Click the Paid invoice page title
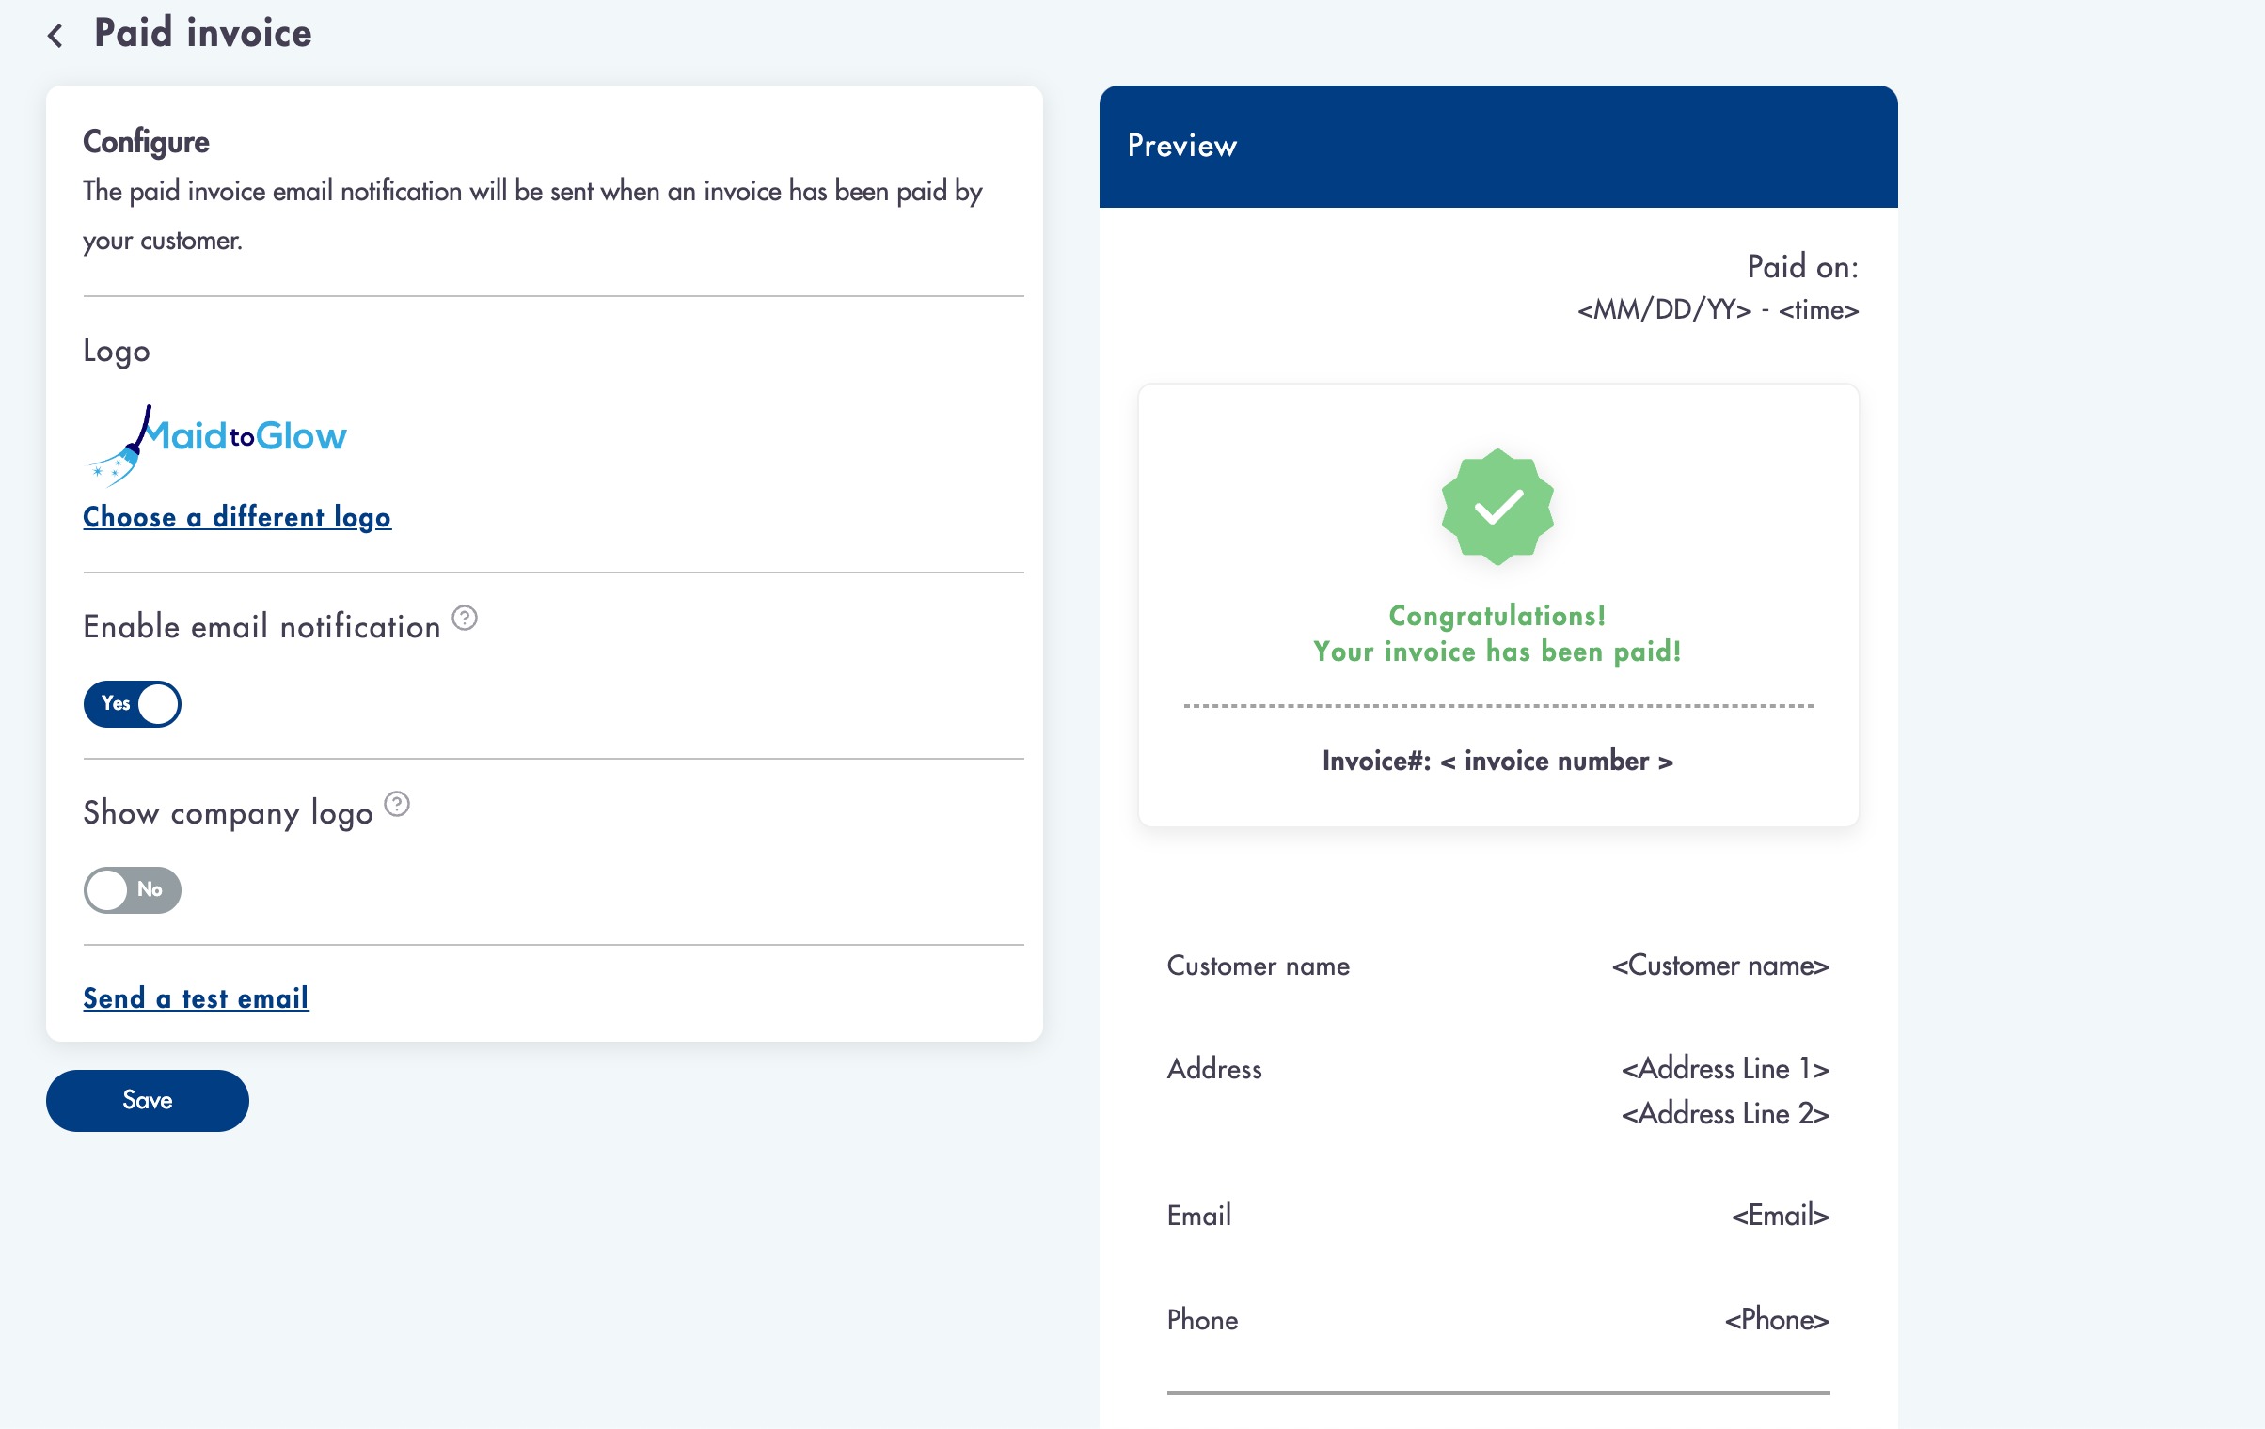Screen dimensions: 2265x1429 (203, 34)
